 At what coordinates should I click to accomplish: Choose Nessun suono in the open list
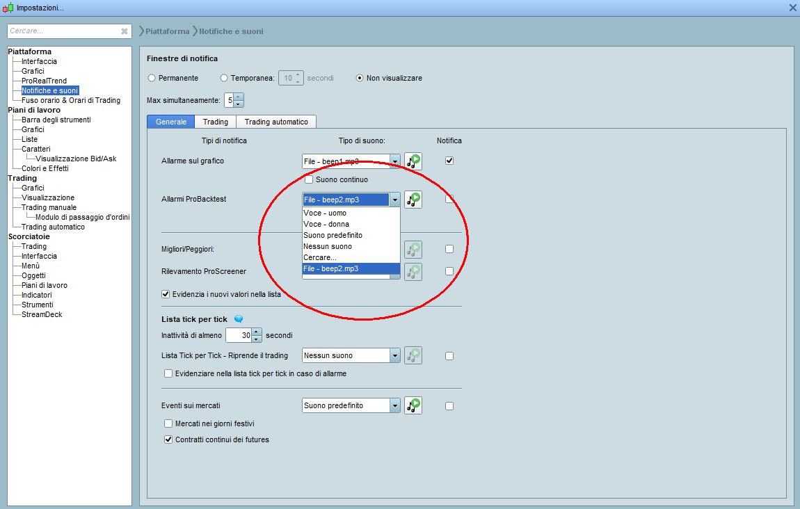(351, 247)
